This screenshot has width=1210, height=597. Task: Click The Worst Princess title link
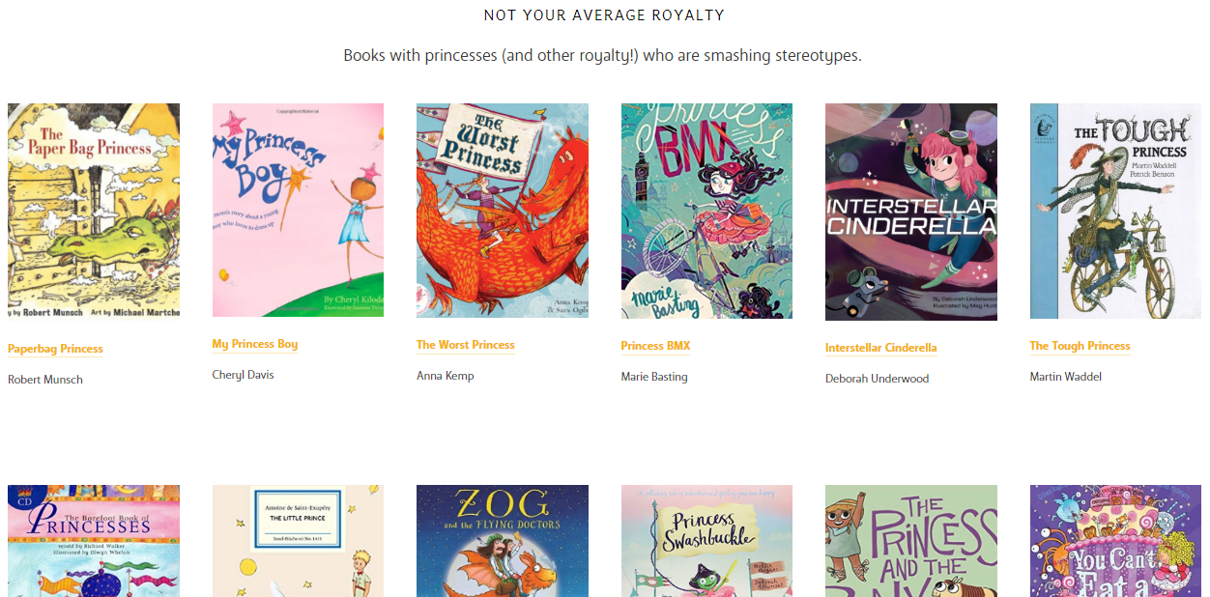[x=465, y=345]
